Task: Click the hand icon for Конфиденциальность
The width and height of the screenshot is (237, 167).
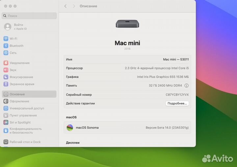Action: point(6,130)
